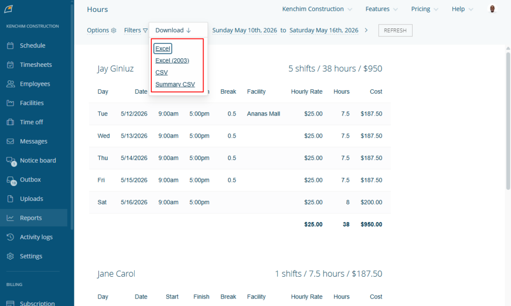Open the Schedule calendar icon
The width and height of the screenshot is (511, 306).
(10, 45)
